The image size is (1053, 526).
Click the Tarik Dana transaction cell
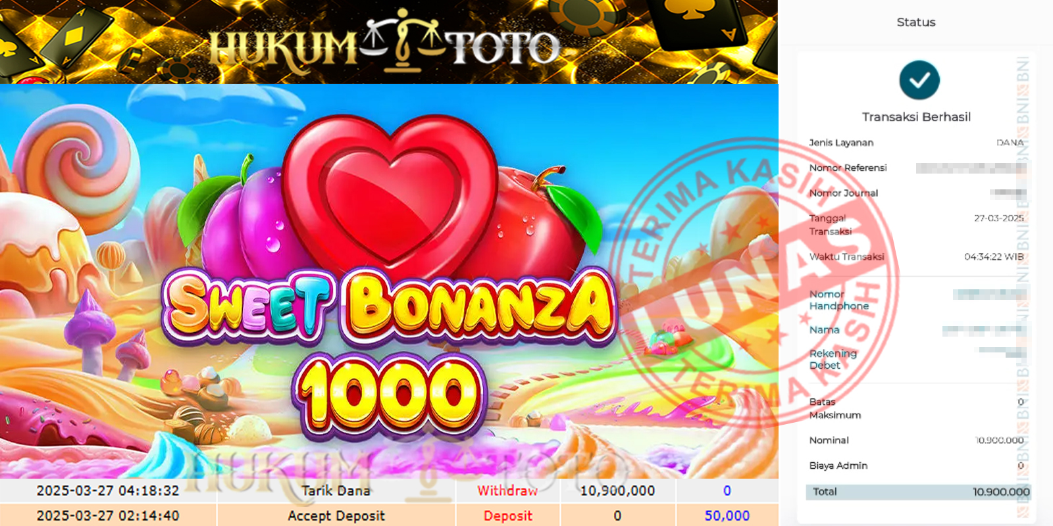[336, 490]
